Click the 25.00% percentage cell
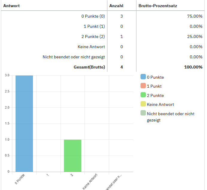Viewport: 207px width, 190px height. coord(195,37)
